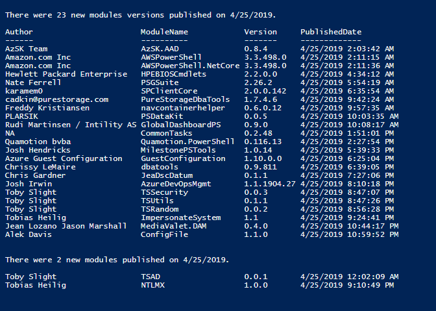Viewport: 436px width, 311px height.
Task: Click the Version column header
Action: click(261, 32)
